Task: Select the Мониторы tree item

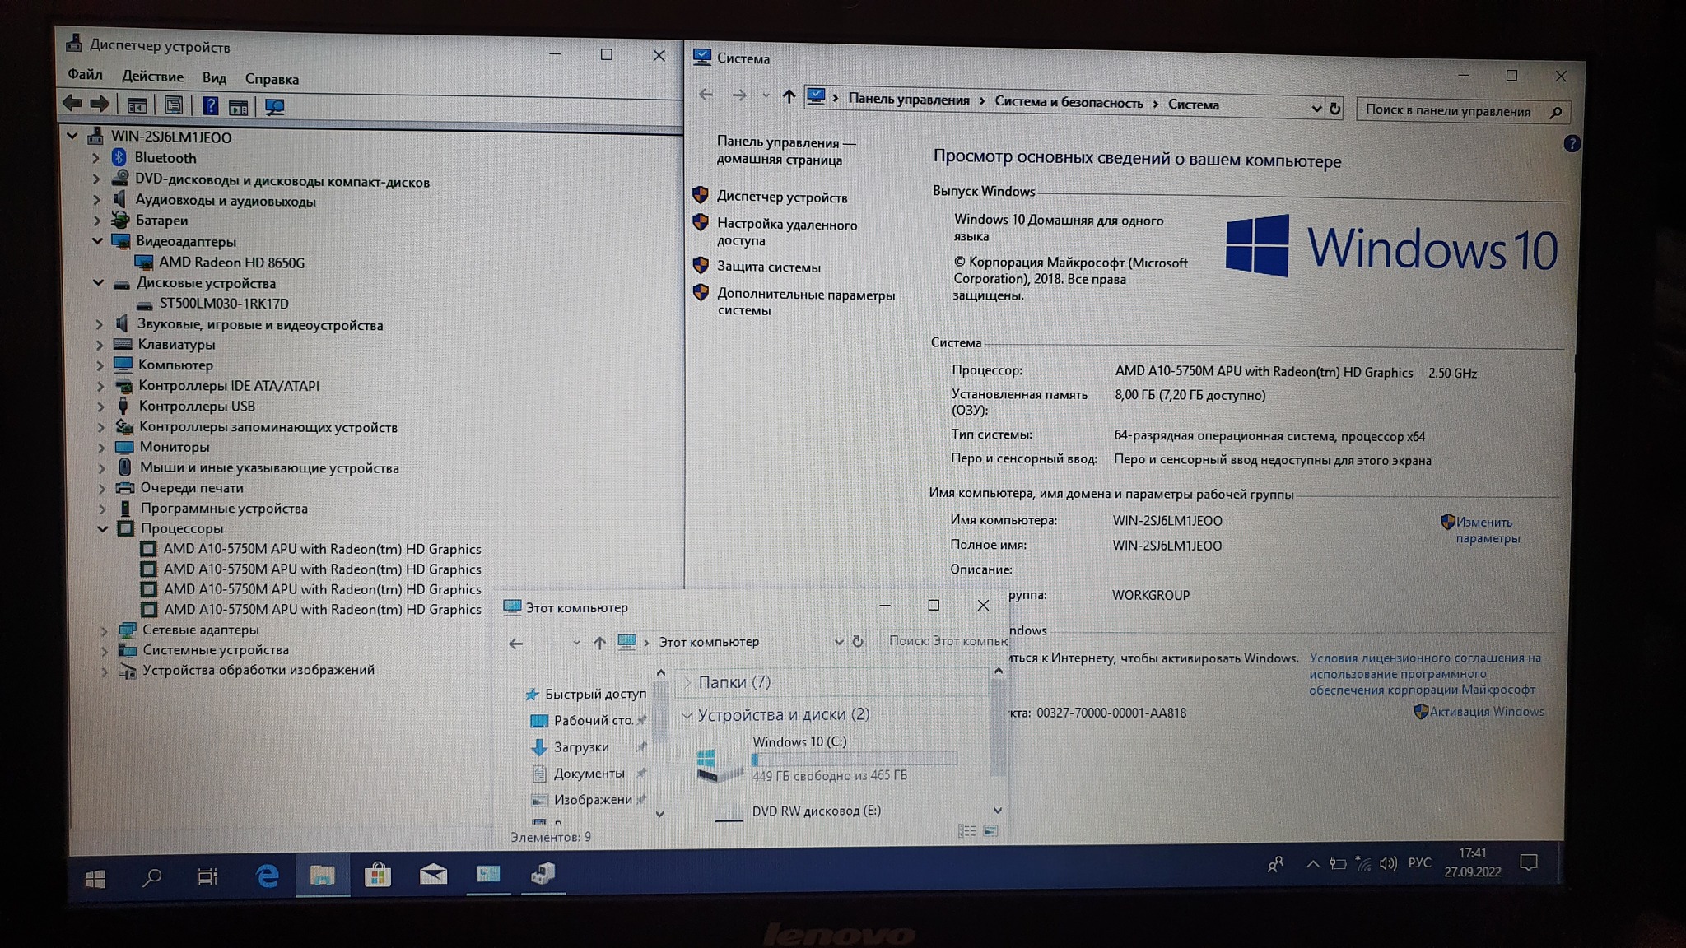Action: pos(174,447)
